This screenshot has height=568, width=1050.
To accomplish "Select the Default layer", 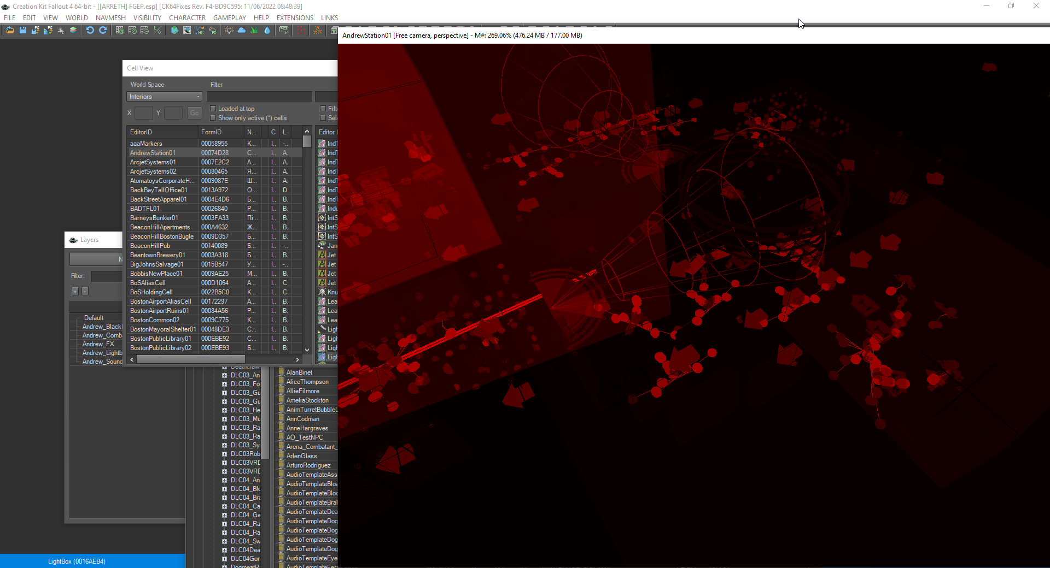I will (x=94, y=318).
